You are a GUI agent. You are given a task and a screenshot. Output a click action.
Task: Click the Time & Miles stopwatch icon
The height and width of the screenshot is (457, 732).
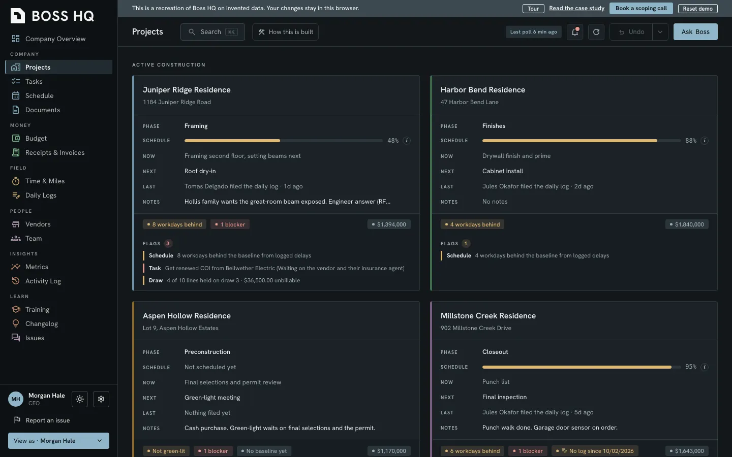click(x=16, y=181)
